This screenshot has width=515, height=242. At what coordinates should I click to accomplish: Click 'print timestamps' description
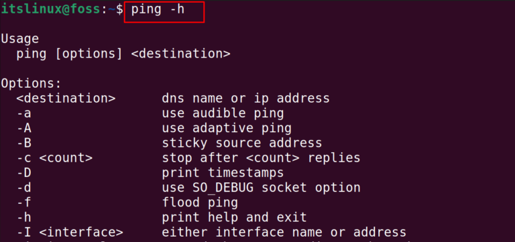tap(223, 173)
